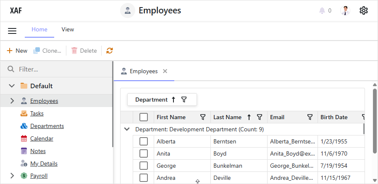Check the select-all checkbox in grid header
Image resolution: width=378 pixels, height=184 pixels.
coord(144,117)
